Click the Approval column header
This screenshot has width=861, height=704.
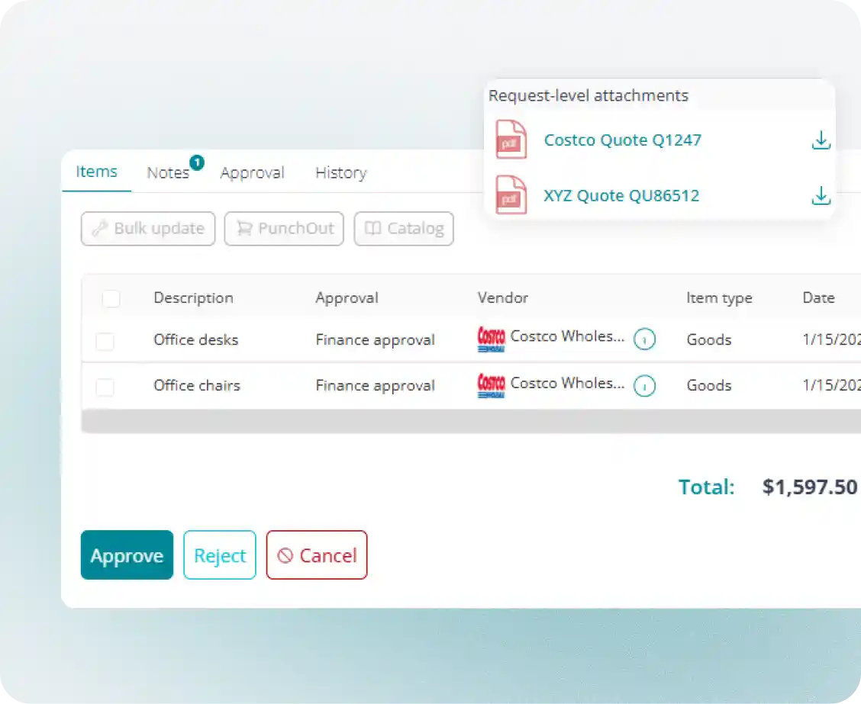[x=347, y=298]
